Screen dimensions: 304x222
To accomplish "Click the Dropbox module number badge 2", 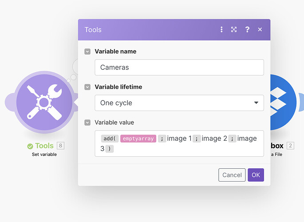I will pos(291,146).
